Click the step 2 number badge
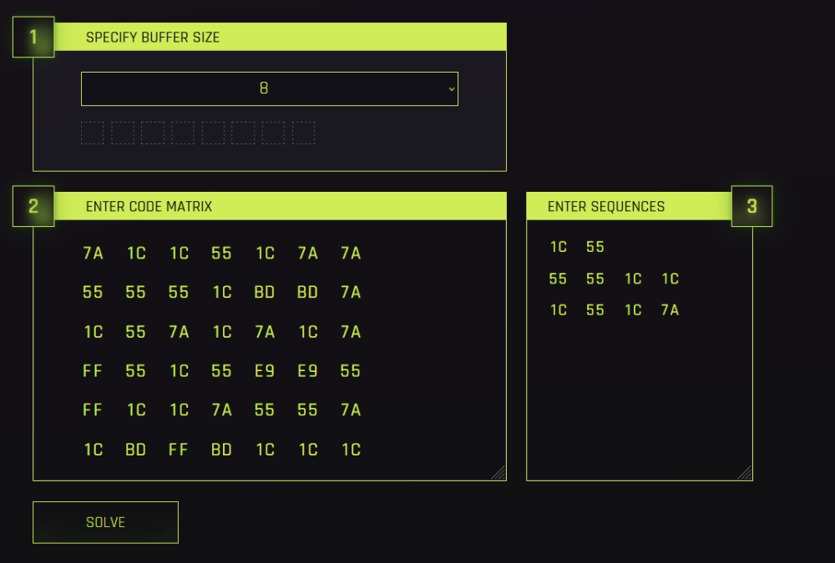835x563 pixels. click(x=33, y=206)
